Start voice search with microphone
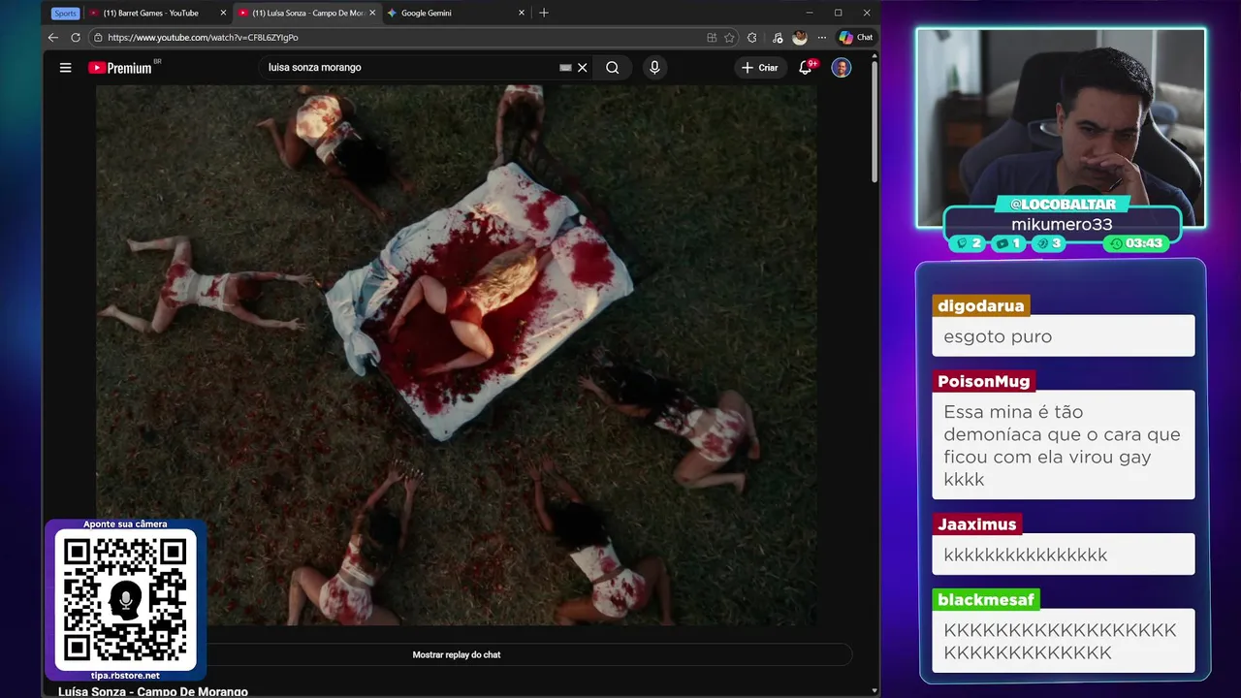This screenshot has height=698, width=1241. pos(654,68)
